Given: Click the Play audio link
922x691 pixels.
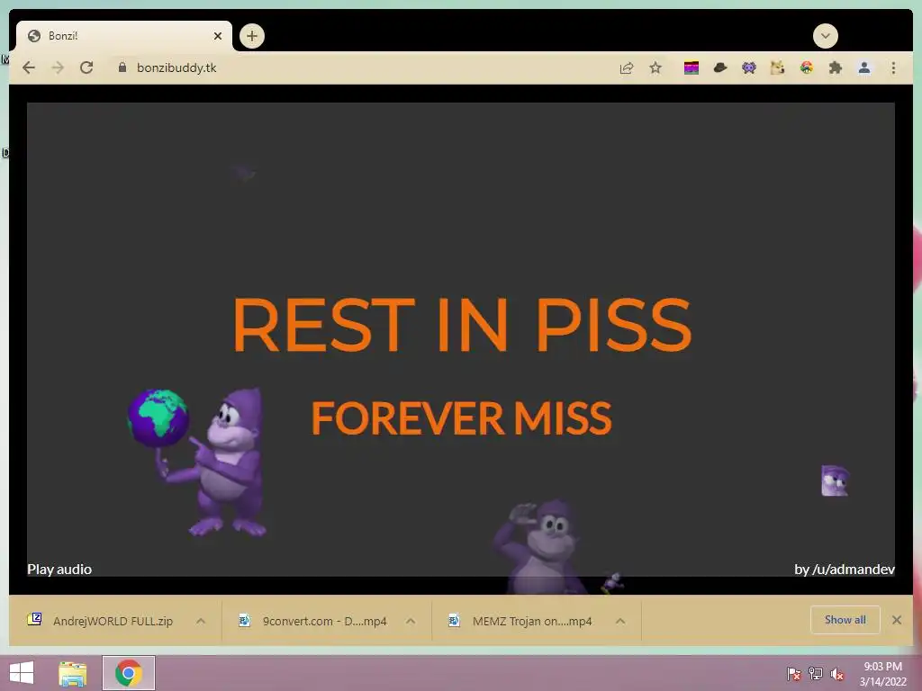Looking at the screenshot, I should tap(59, 570).
